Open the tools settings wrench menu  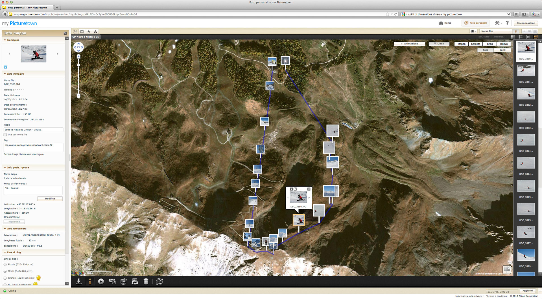(x=498, y=23)
